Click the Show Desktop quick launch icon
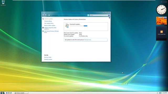 coord(7,93)
